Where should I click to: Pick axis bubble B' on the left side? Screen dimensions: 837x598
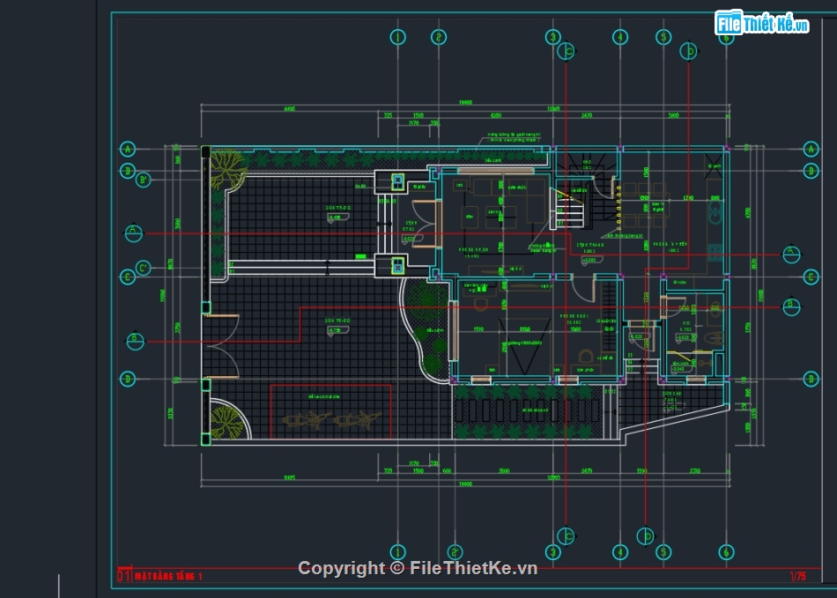tap(144, 179)
